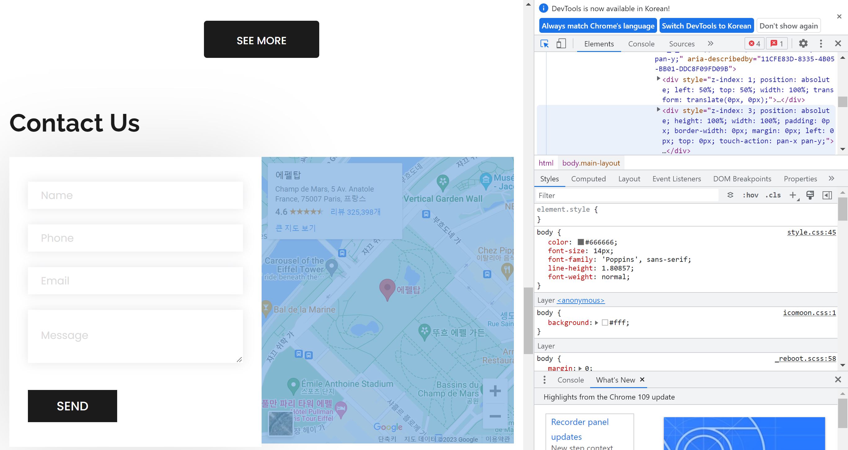Open style.css:45 source link
Viewport: 848px width, 450px height.
click(x=811, y=232)
